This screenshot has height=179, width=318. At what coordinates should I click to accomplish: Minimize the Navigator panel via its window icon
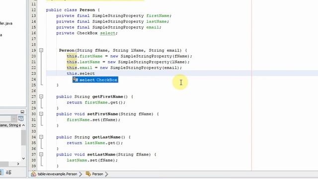[x=22, y=112]
